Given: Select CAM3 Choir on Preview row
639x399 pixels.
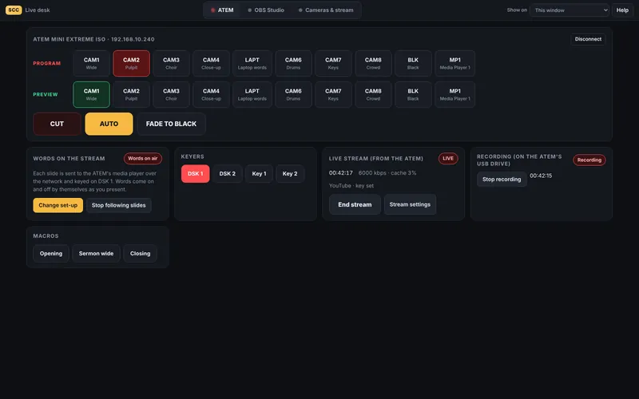Looking at the screenshot, I should 171,94.
